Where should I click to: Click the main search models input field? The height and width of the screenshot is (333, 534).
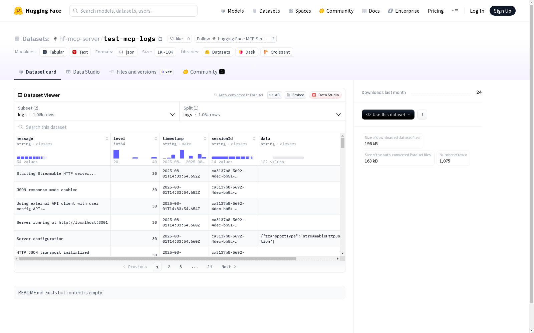133,11
